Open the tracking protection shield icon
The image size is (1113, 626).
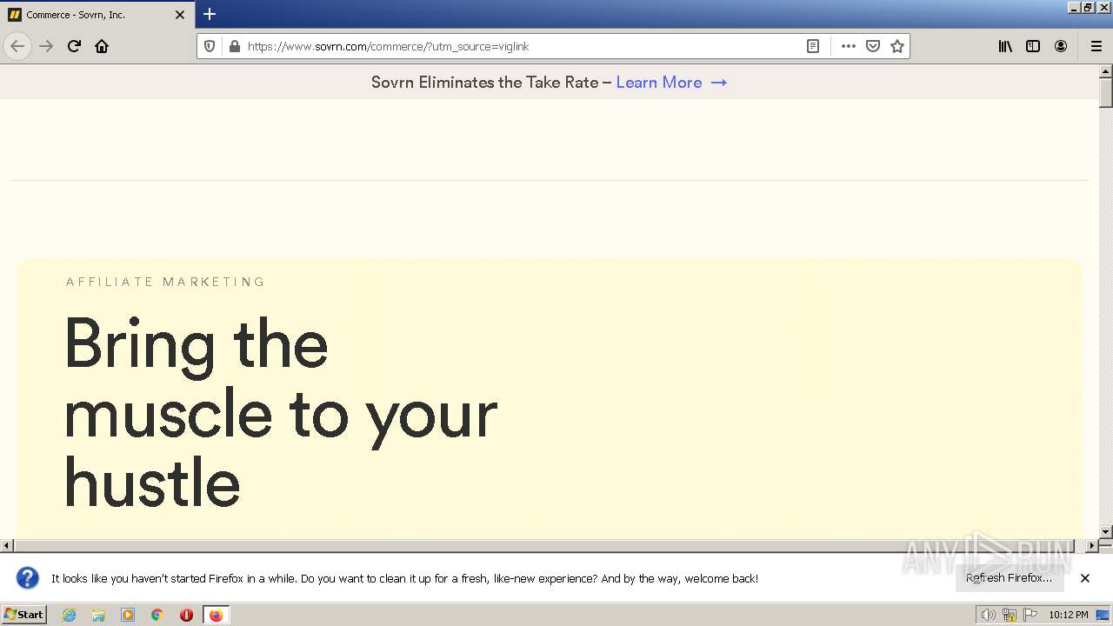click(x=210, y=46)
